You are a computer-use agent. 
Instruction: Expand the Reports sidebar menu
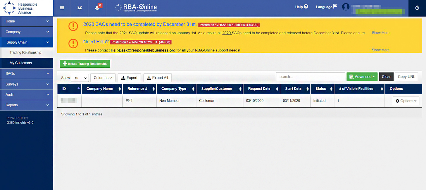[x=27, y=105]
